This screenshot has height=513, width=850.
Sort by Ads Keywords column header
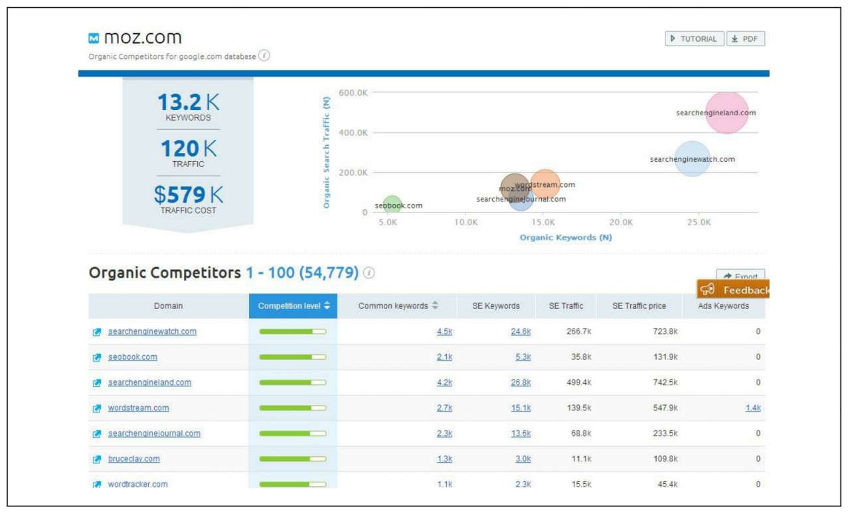tap(724, 306)
